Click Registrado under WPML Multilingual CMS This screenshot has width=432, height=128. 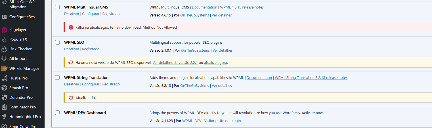pyautogui.click(x=111, y=14)
